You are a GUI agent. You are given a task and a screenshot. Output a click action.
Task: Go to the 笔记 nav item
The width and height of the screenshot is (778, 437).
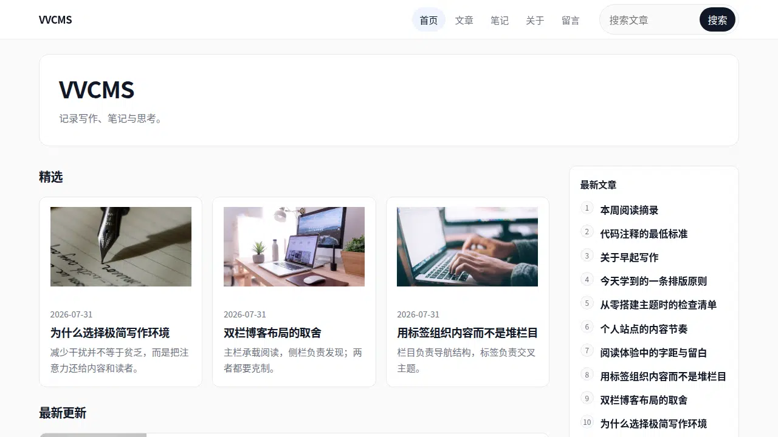[500, 20]
